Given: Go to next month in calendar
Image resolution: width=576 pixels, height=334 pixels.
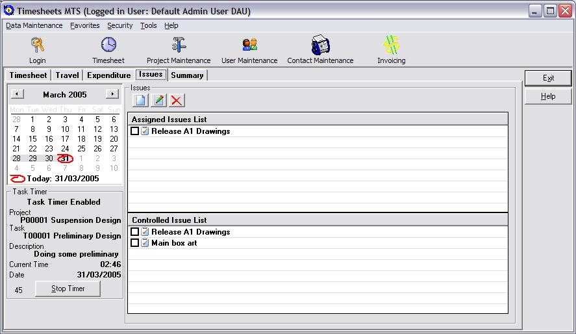Looking at the screenshot, I should pyautogui.click(x=112, y=94).
